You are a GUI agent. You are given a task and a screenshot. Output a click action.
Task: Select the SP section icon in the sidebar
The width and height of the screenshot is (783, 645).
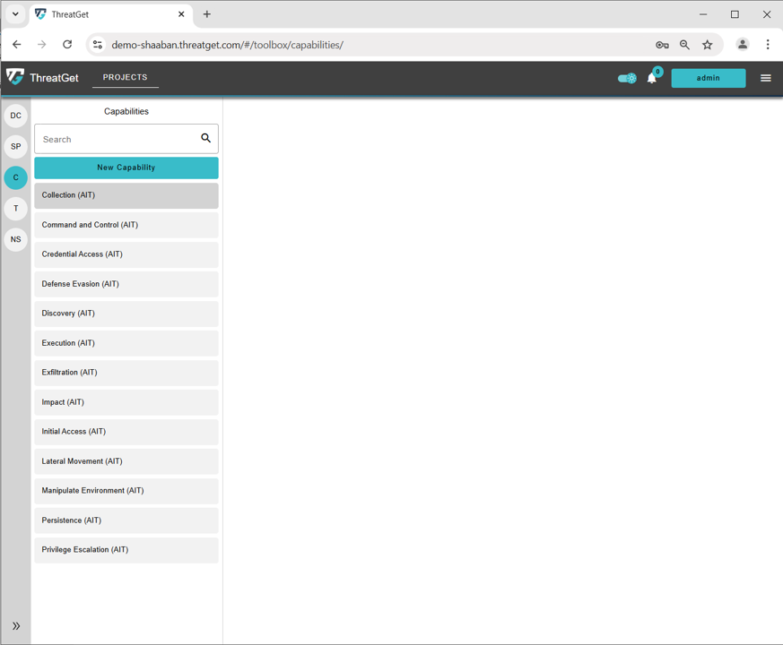(x=15, y=146)
